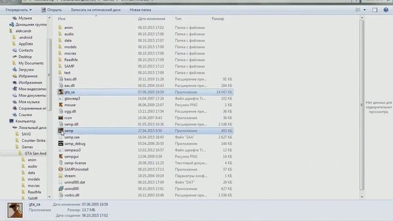
Task: Select the stream configuration file
Action: tap(69, 176)
